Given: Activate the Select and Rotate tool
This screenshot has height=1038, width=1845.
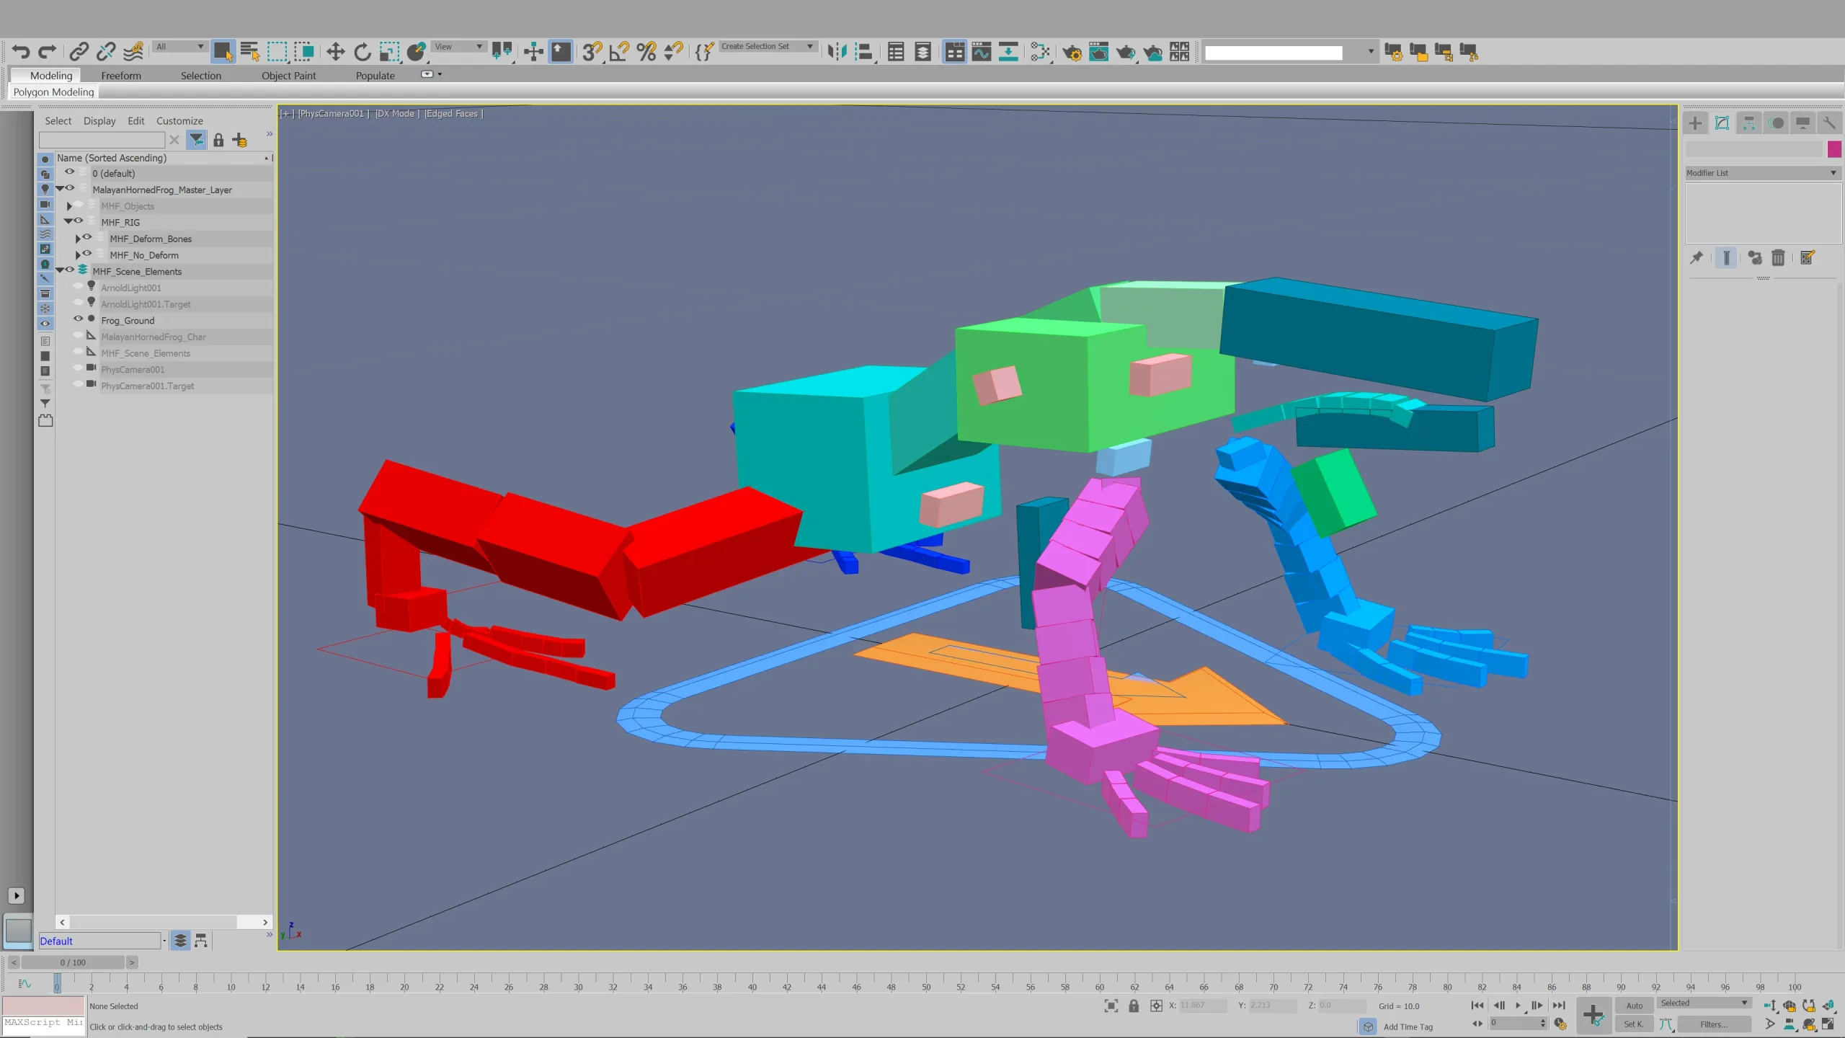Looking at the screenshot, I should tap(363, 51).
